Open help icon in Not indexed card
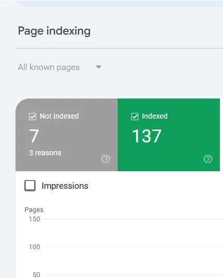Viewport: 223px width, 278px height. (106, 159)
